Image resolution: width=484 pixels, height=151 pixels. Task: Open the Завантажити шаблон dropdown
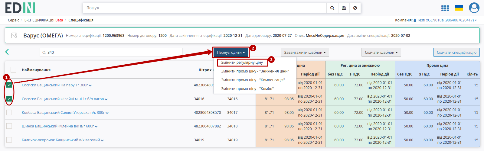pyautogui.click(x=305, y=52)
